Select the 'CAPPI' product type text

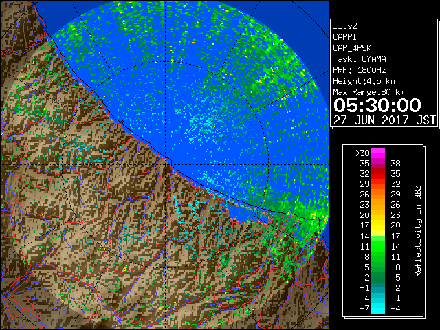click(x=344, y=37)
